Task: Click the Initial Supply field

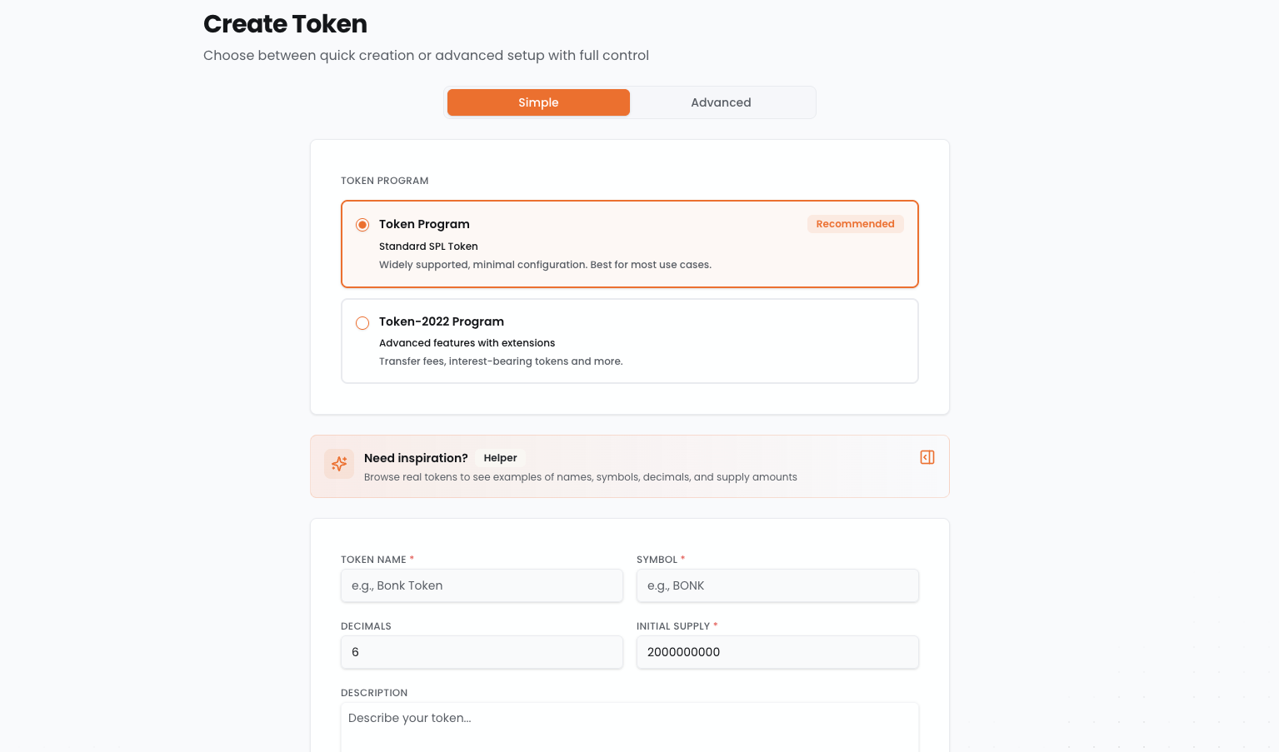Action: pos(777,652)
